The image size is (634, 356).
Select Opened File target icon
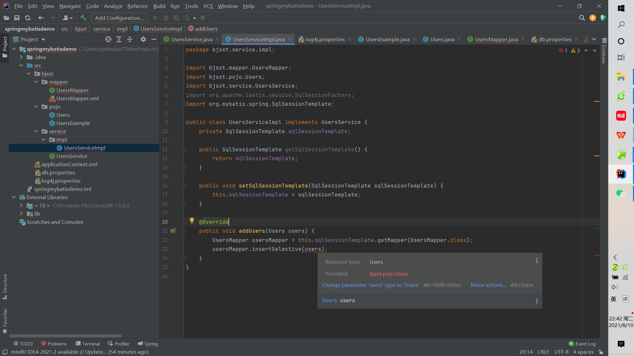pyautogui.click(x=108, y=39)
